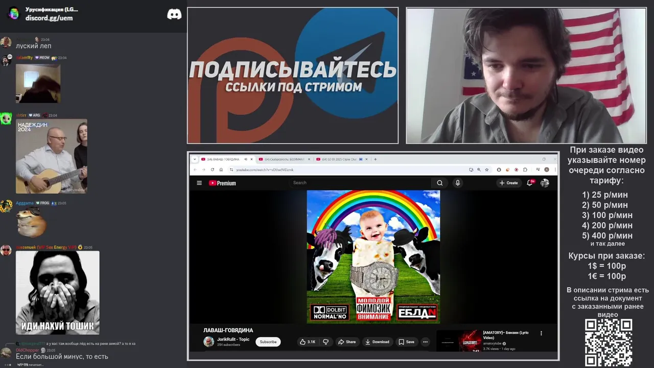Click JorikRulit channel avatar

(x=208, y=342)
